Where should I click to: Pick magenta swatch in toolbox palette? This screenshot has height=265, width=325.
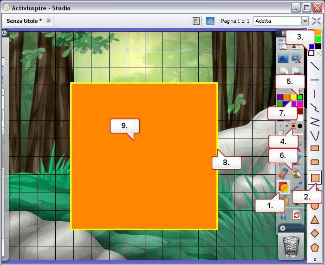point(300,104)
